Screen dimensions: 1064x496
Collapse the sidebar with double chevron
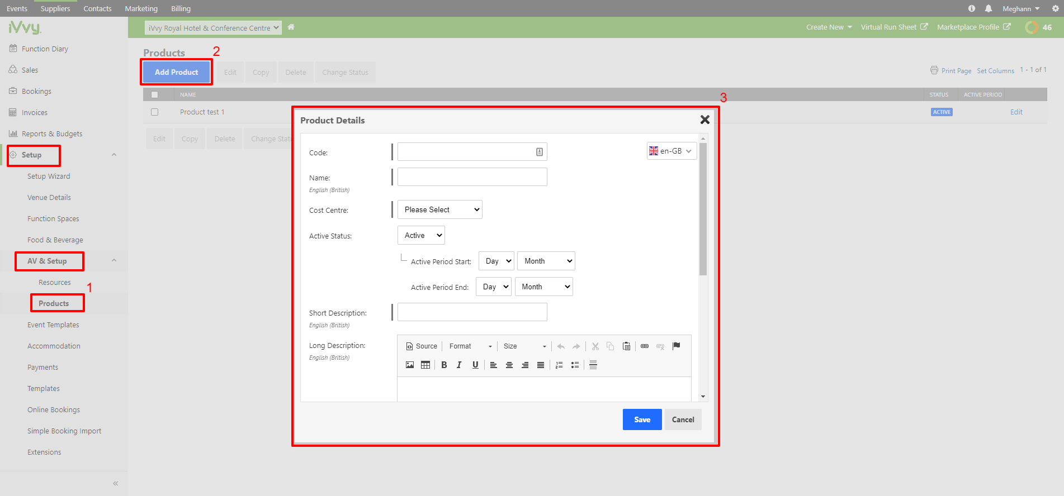pyautogui.click(x=116, y=483)
